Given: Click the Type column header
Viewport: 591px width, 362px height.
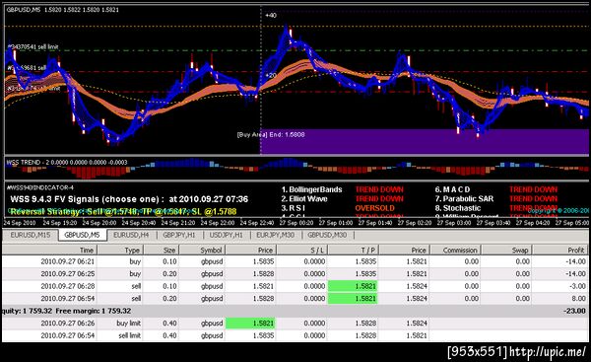Looking at the screenshot, I should [120, 250].
